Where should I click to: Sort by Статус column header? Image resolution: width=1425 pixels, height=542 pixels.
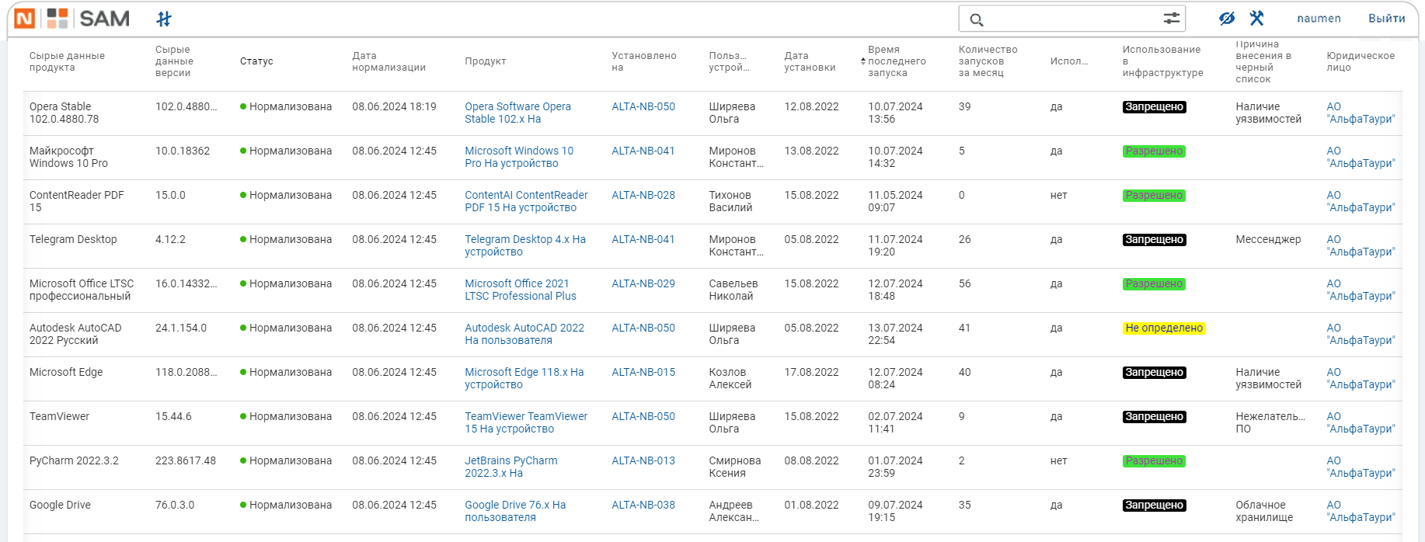coord(256,61)
